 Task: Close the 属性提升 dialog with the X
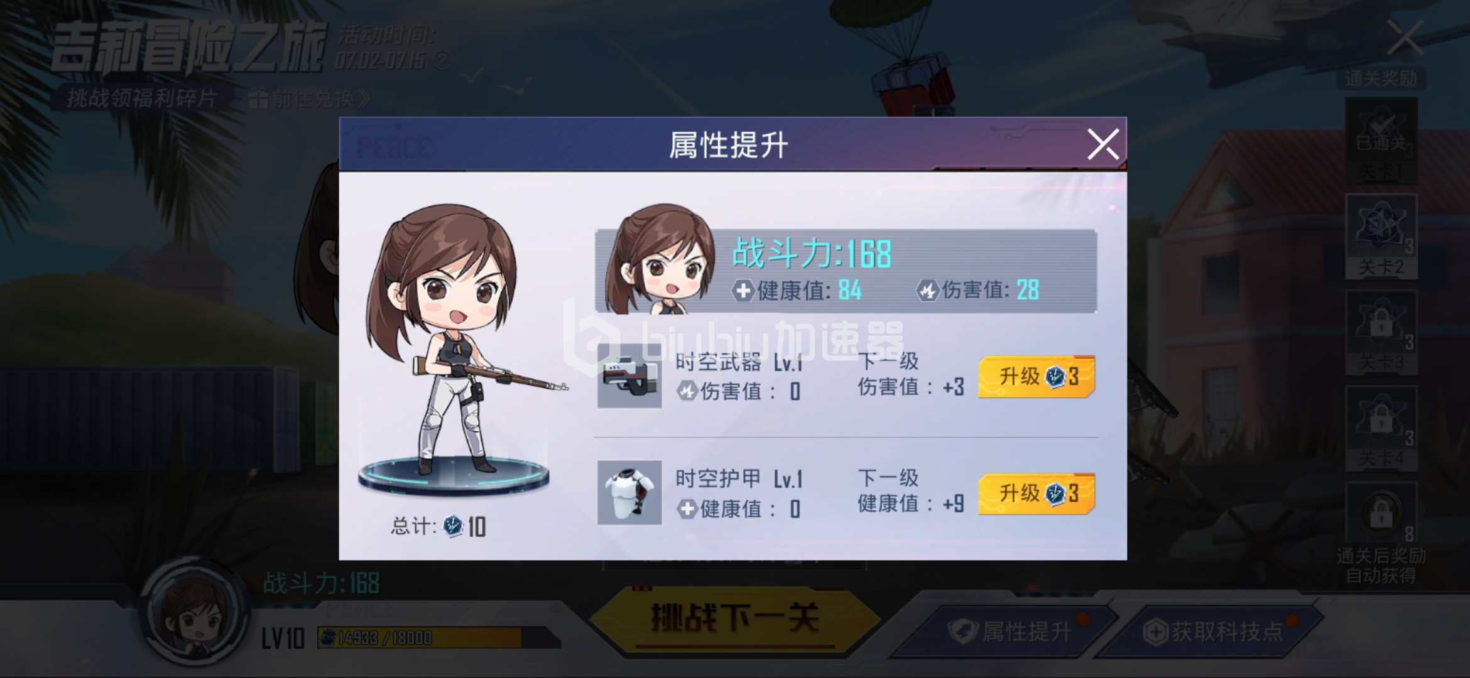click(1103, 144)
